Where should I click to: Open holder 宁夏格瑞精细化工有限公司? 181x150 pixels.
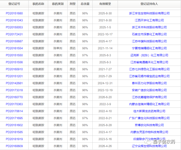point(149,48)
